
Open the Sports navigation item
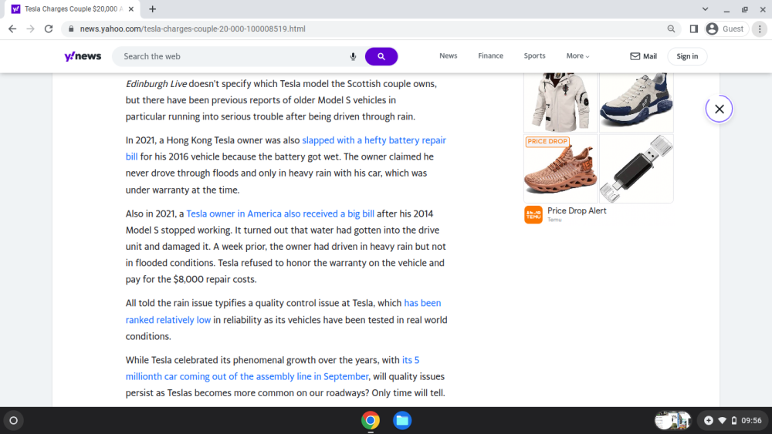tap(534, 56)
